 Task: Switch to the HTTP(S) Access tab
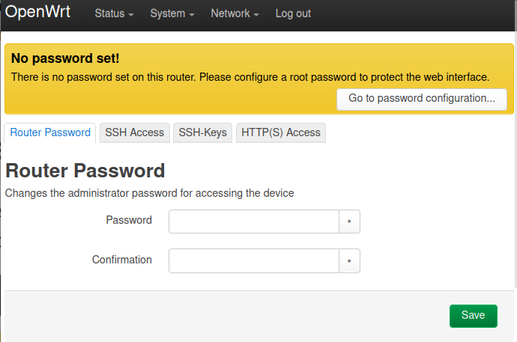281,132
